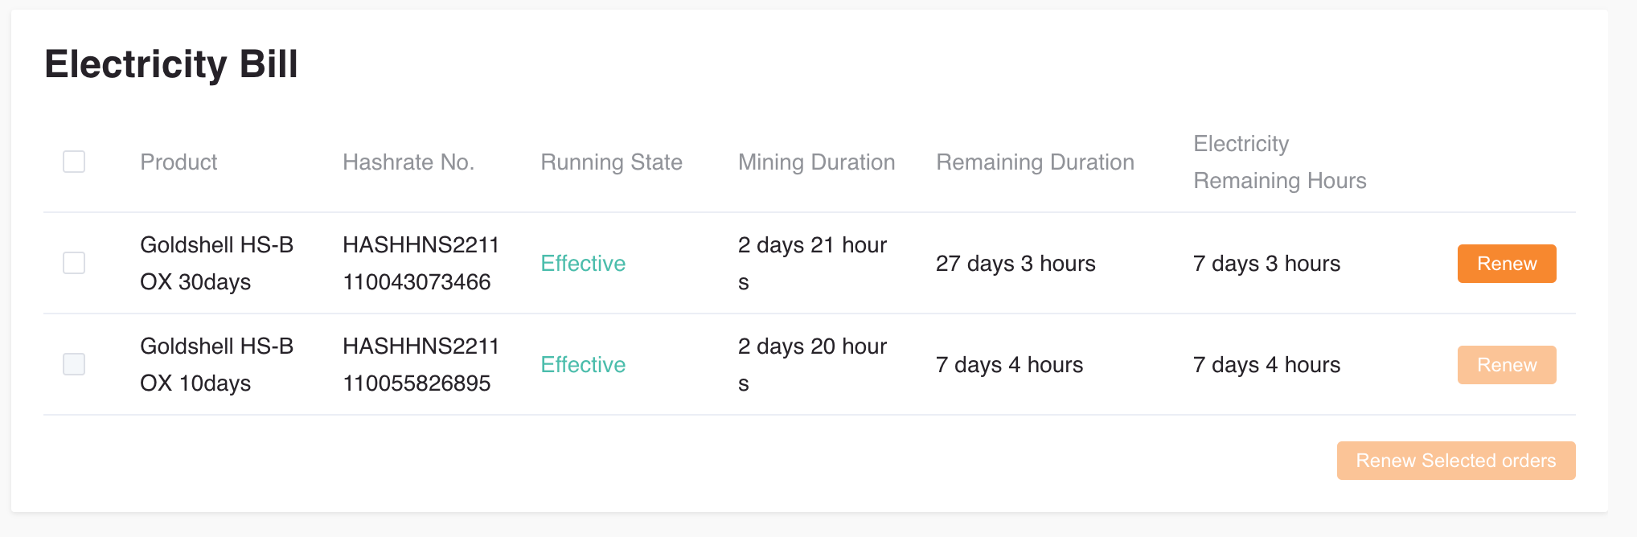Click hashrate number ending in 110055826895

coord(421,365)
